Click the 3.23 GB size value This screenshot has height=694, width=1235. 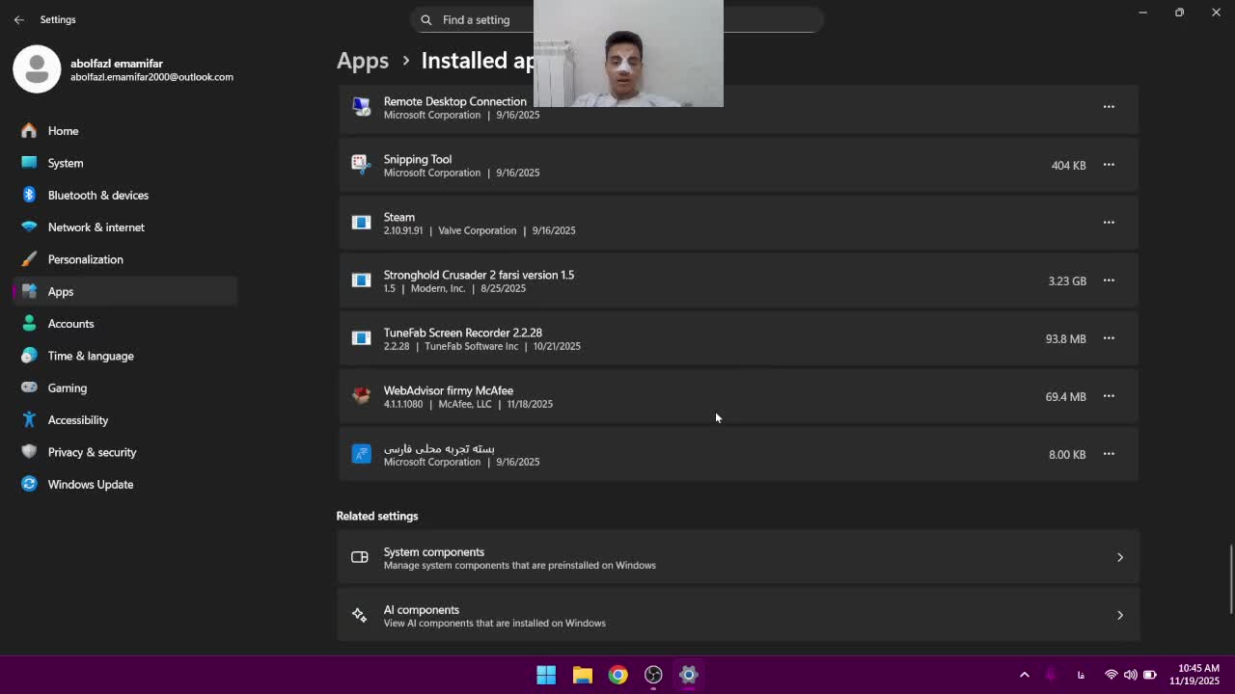coord(1067,280)
